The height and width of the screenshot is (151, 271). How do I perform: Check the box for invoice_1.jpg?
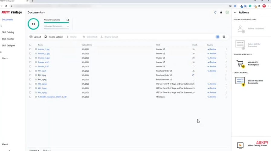pyautogui.click(x=30, y=49)
